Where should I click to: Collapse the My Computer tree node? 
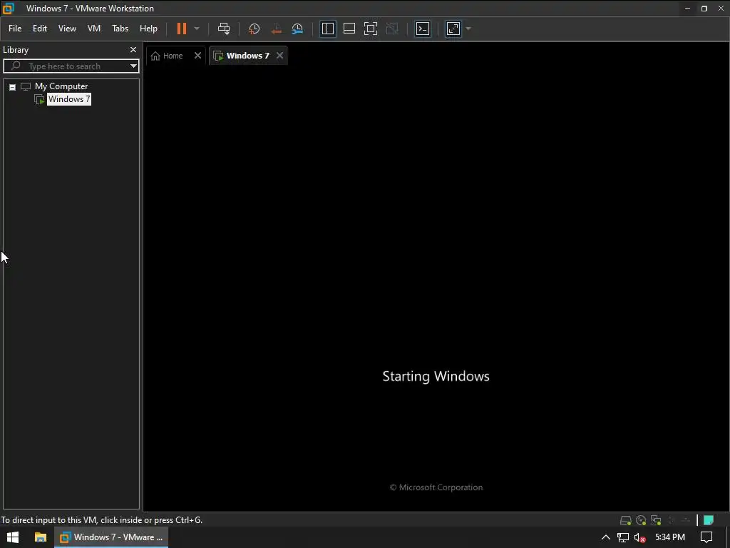click(13, 87)
